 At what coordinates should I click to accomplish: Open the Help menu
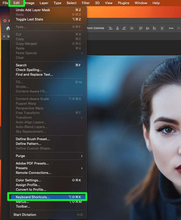coord(156,3)
